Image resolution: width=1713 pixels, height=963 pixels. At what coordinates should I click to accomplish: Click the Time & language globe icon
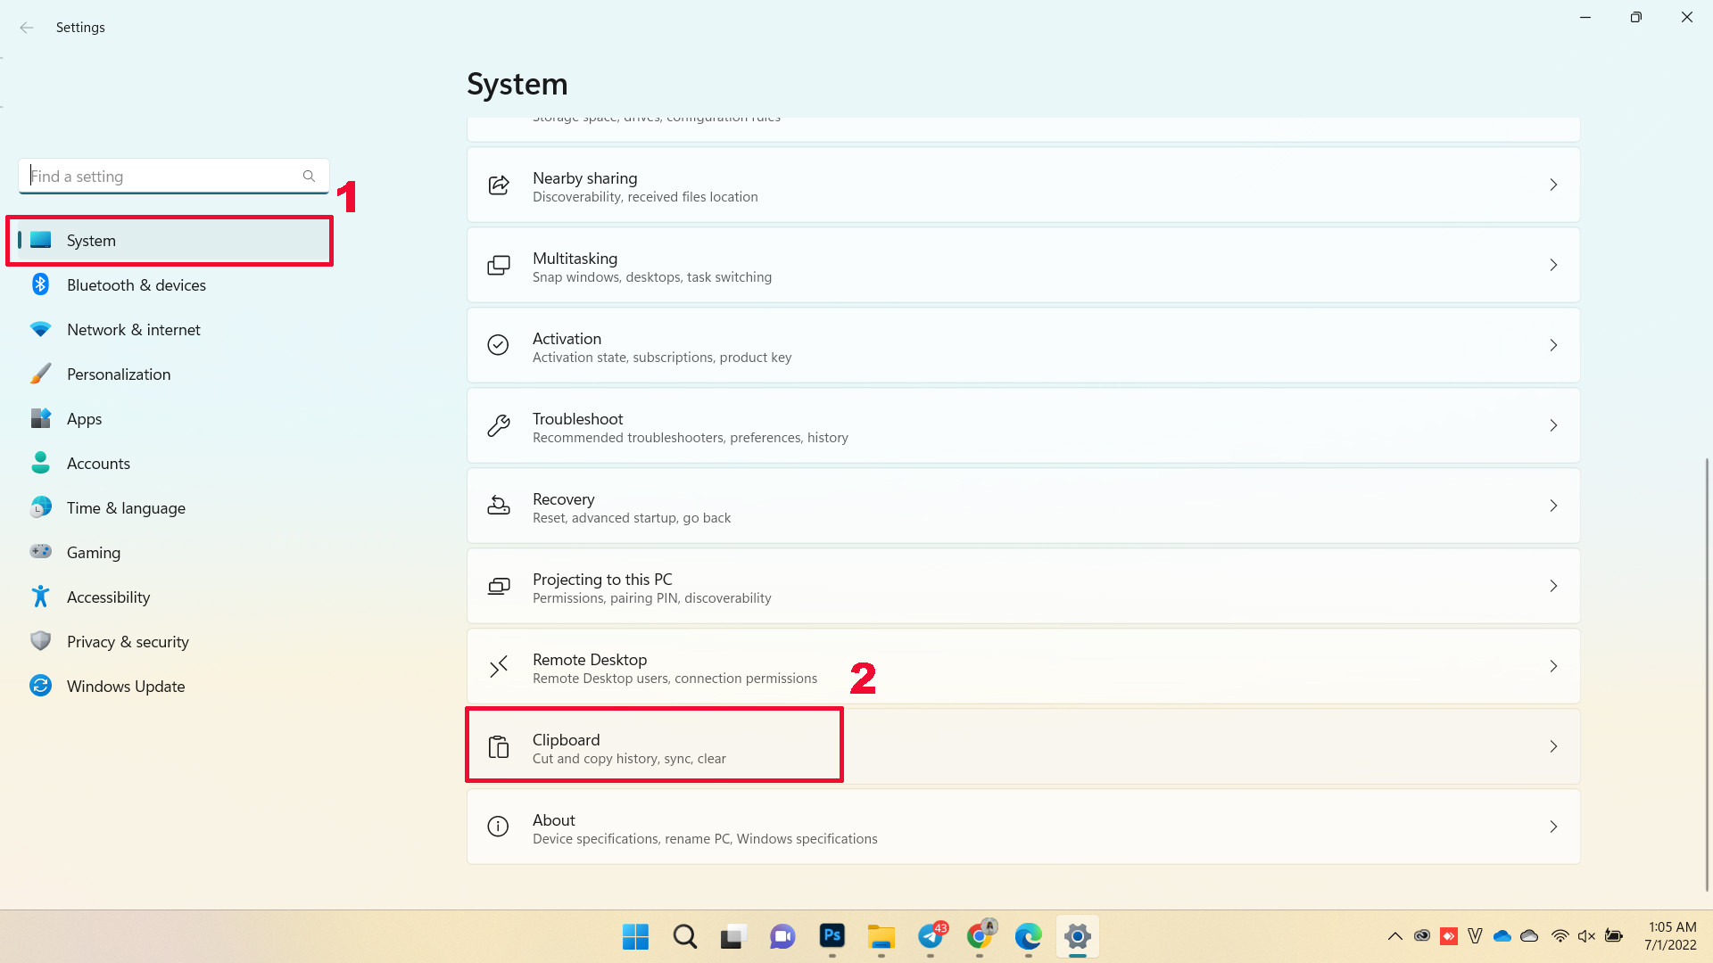[x=40, y=507]
